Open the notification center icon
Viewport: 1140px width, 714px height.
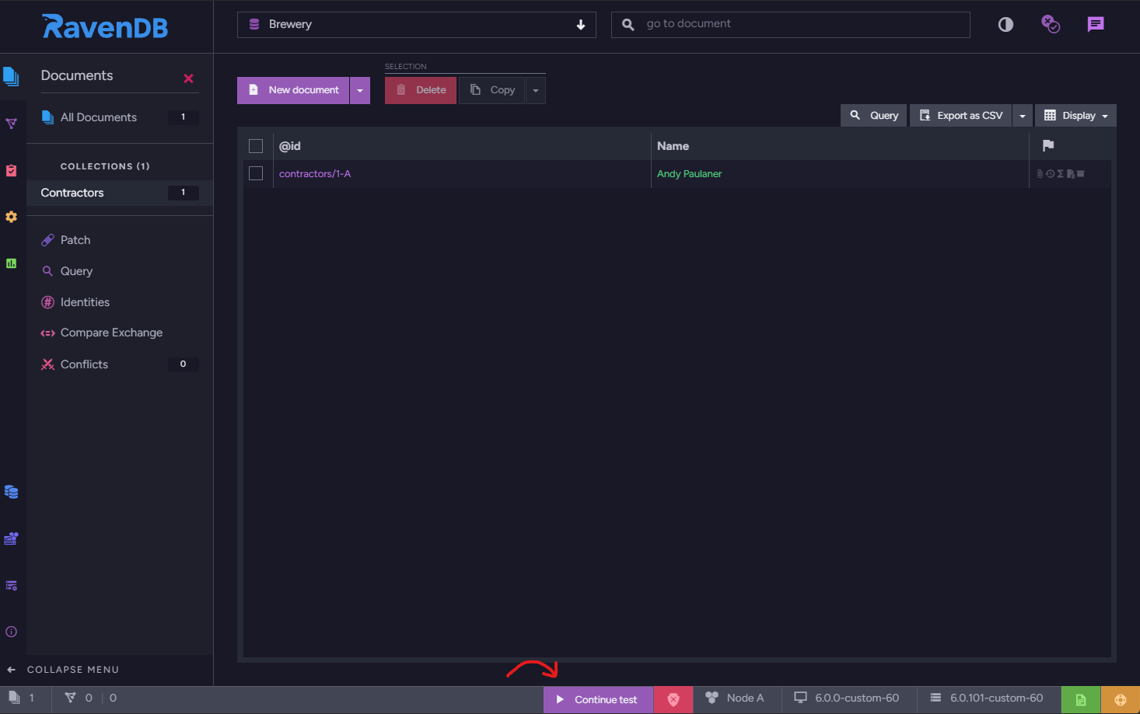pos(1051,24)
